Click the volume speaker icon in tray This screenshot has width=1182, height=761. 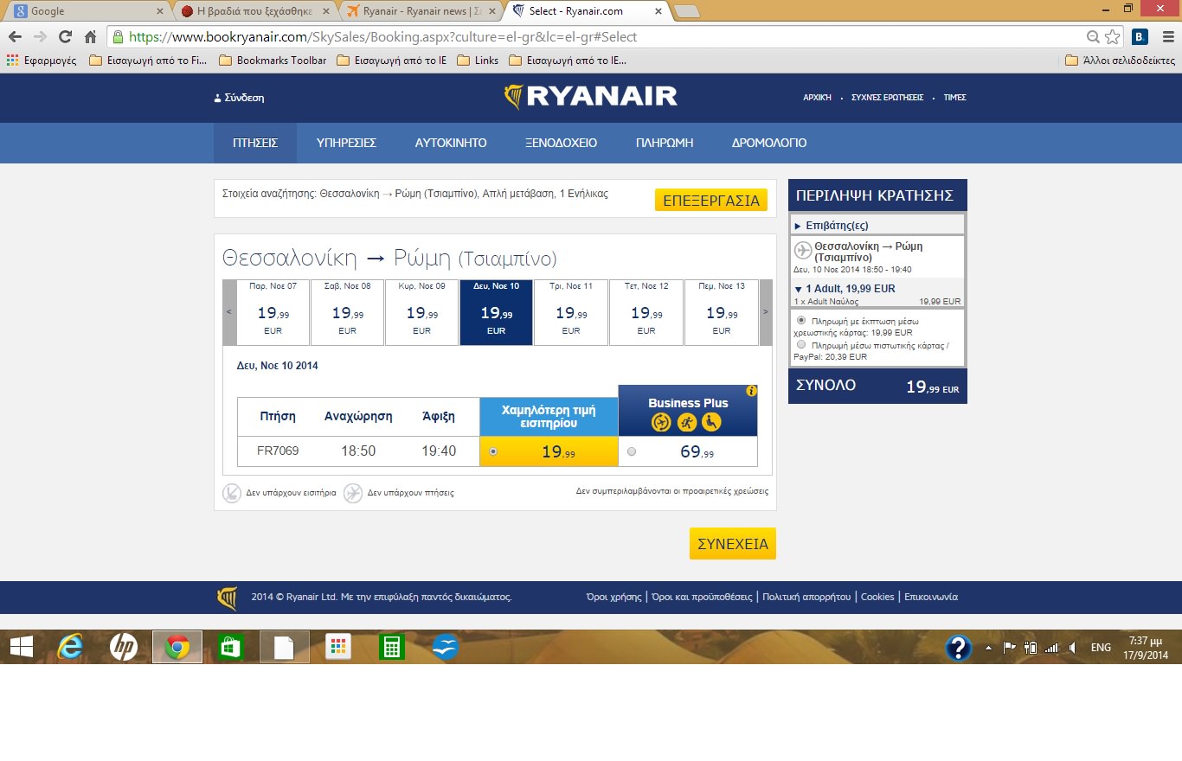point(1072,648)
